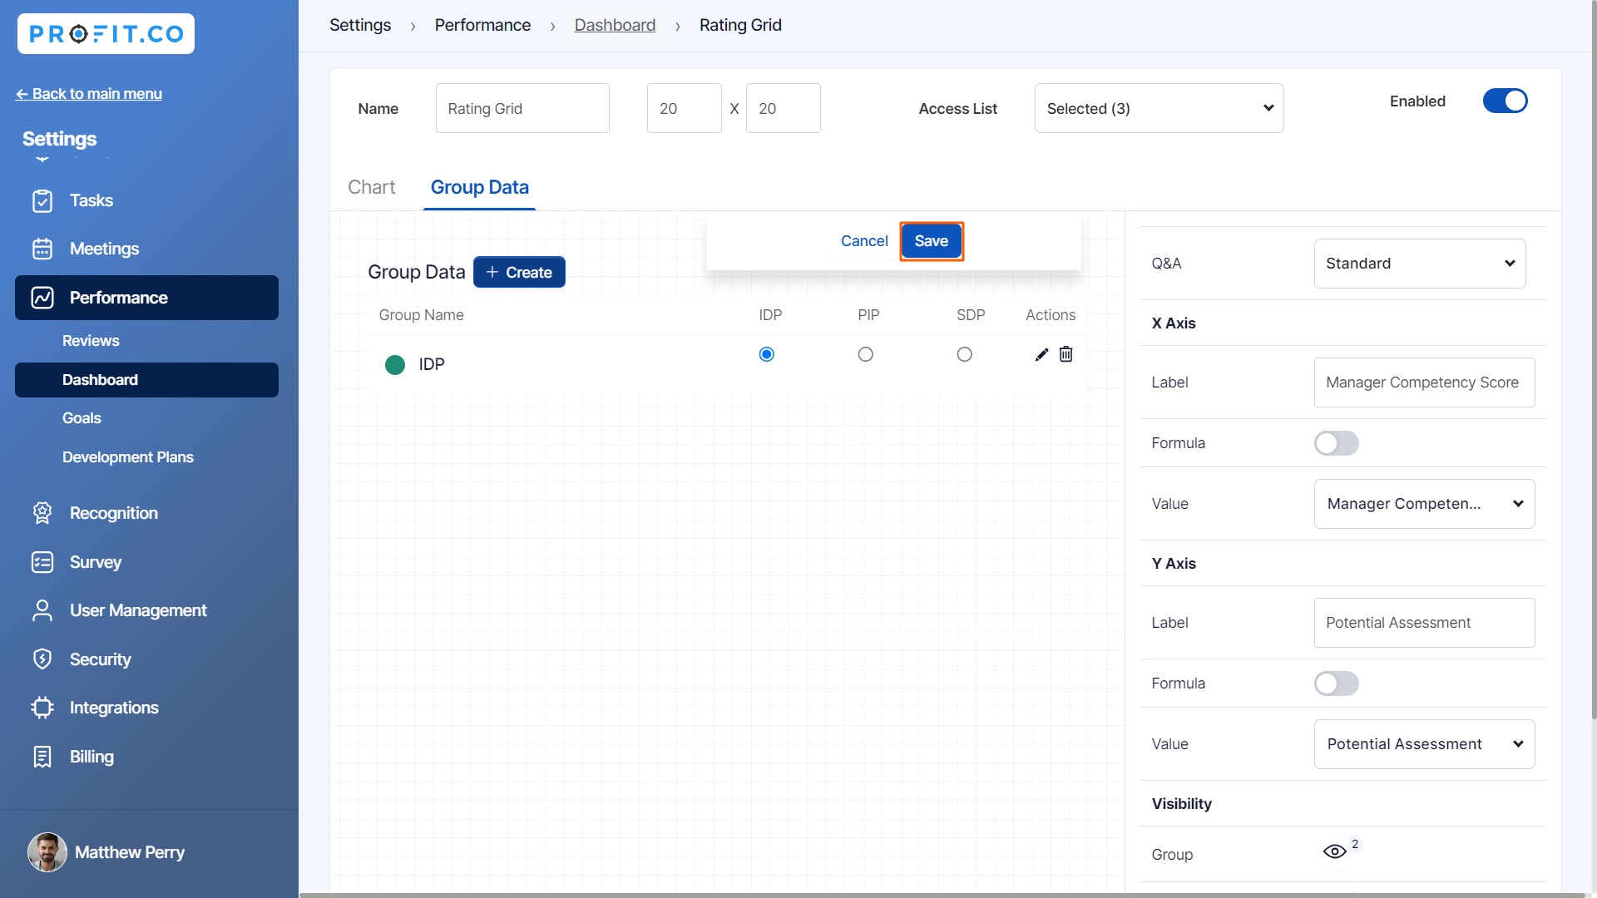The image size is (1597, 898).
Task: Click the Rating Grid breadcrumb text
Action: [740, 25]
